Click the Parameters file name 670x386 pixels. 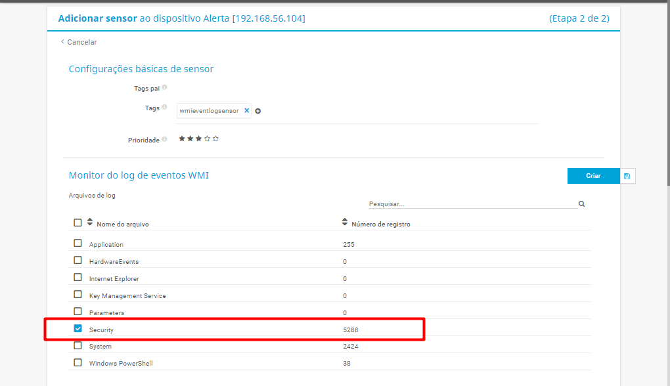pos(107,313)
